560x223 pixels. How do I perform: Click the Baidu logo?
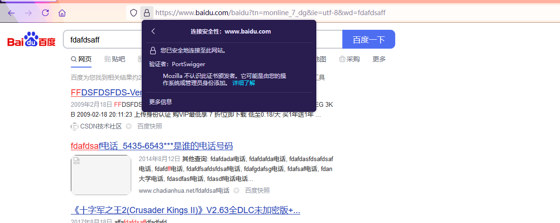click(x=31, y=40)
